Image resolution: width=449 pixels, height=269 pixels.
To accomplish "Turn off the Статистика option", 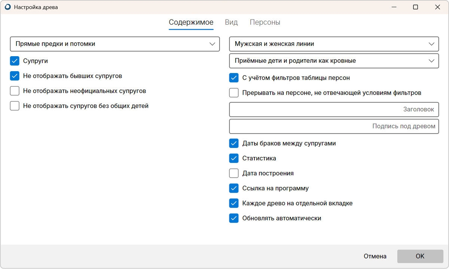I will 234,158.
